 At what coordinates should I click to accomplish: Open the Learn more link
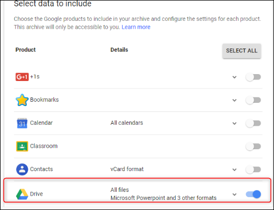[136, 27]
